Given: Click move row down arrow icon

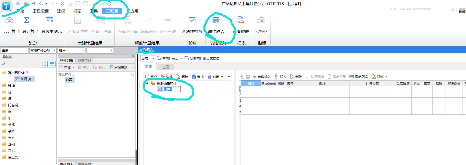Looking at the screenshot, I should [248, 77].
